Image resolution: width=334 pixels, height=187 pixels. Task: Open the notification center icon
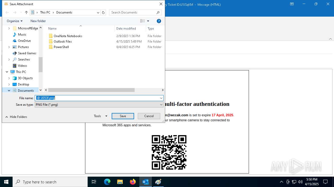click(325, 182)
